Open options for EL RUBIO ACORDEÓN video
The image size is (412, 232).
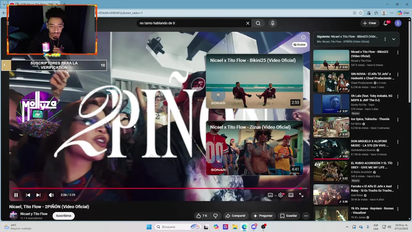click(x=398, y=164)
